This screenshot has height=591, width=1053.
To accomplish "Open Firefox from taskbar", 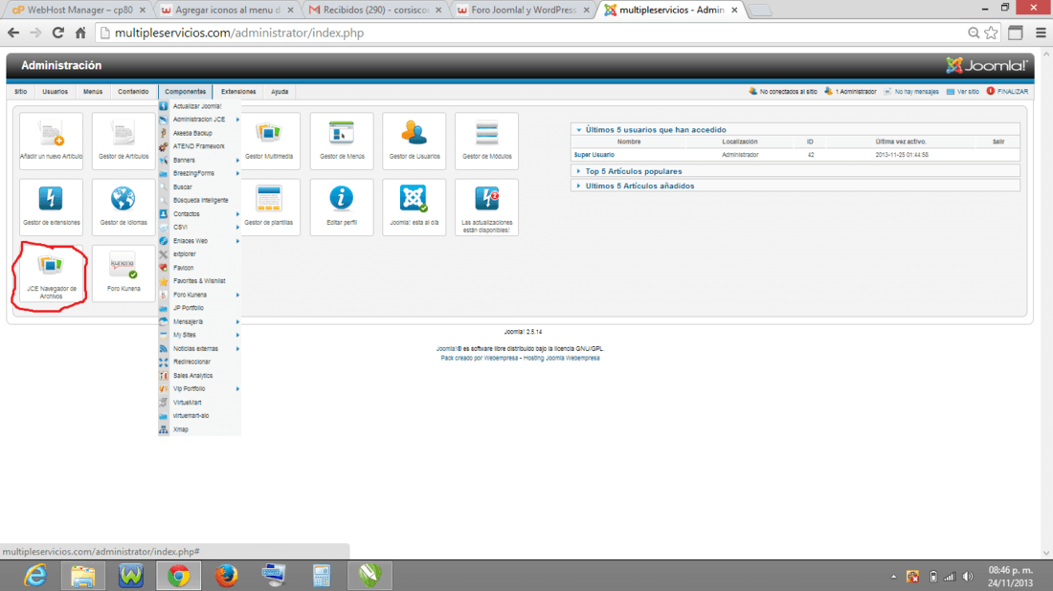I will (x=226, y=576).
